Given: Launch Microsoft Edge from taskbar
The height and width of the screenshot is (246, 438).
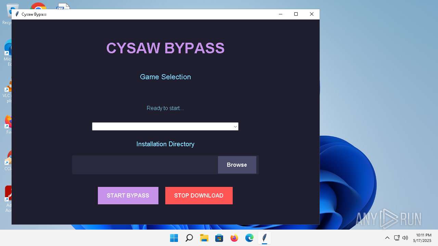Looking at the screenshot, I should click(249, 238).
